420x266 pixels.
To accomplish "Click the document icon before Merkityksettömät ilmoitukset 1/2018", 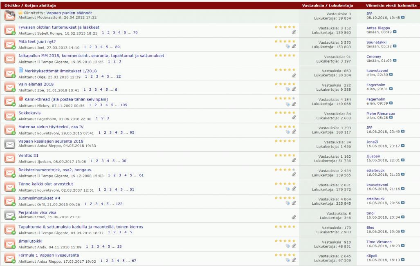I will coord(21,70).
